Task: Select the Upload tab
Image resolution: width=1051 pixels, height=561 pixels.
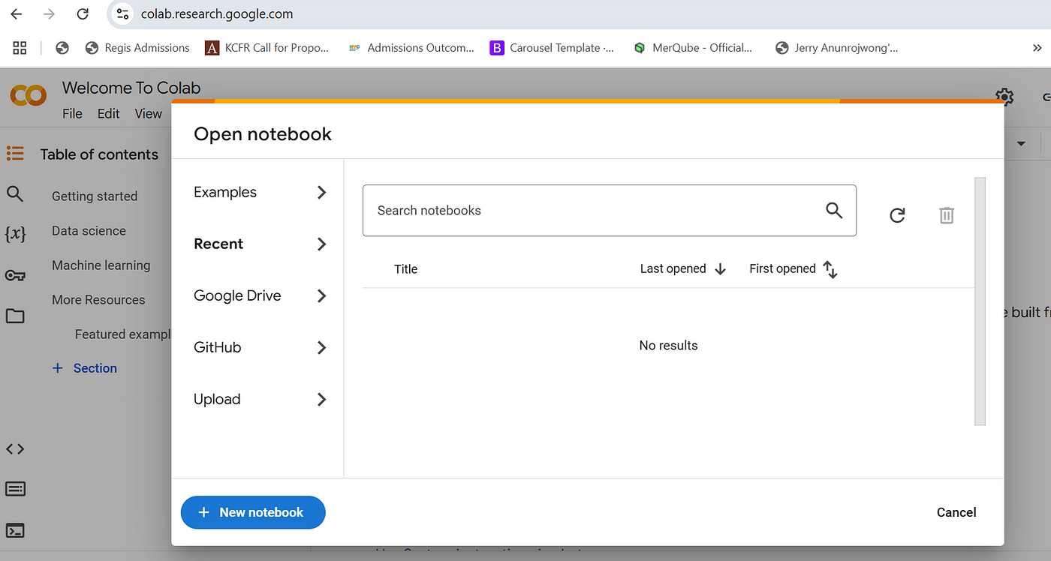Action: (260, 399)
